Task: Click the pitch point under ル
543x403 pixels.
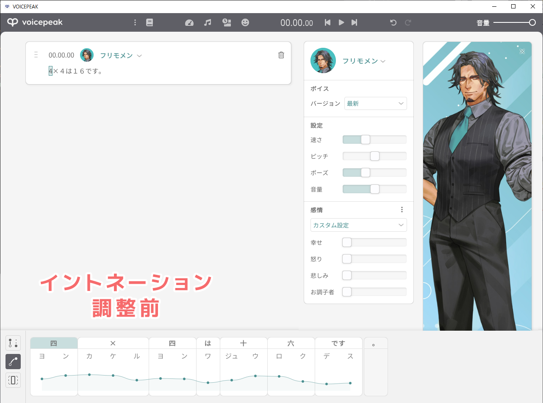Action: [137, 380]
